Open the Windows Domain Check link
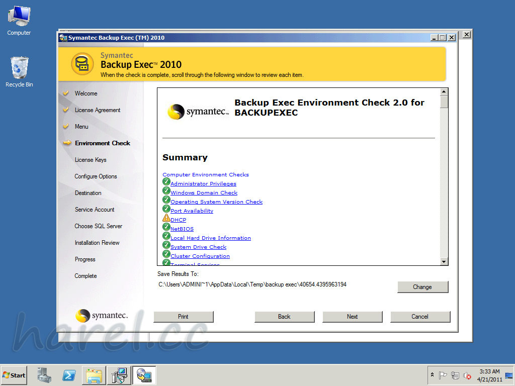The height and width of the screenshot is (386, 515). click(x=204, y=192)
